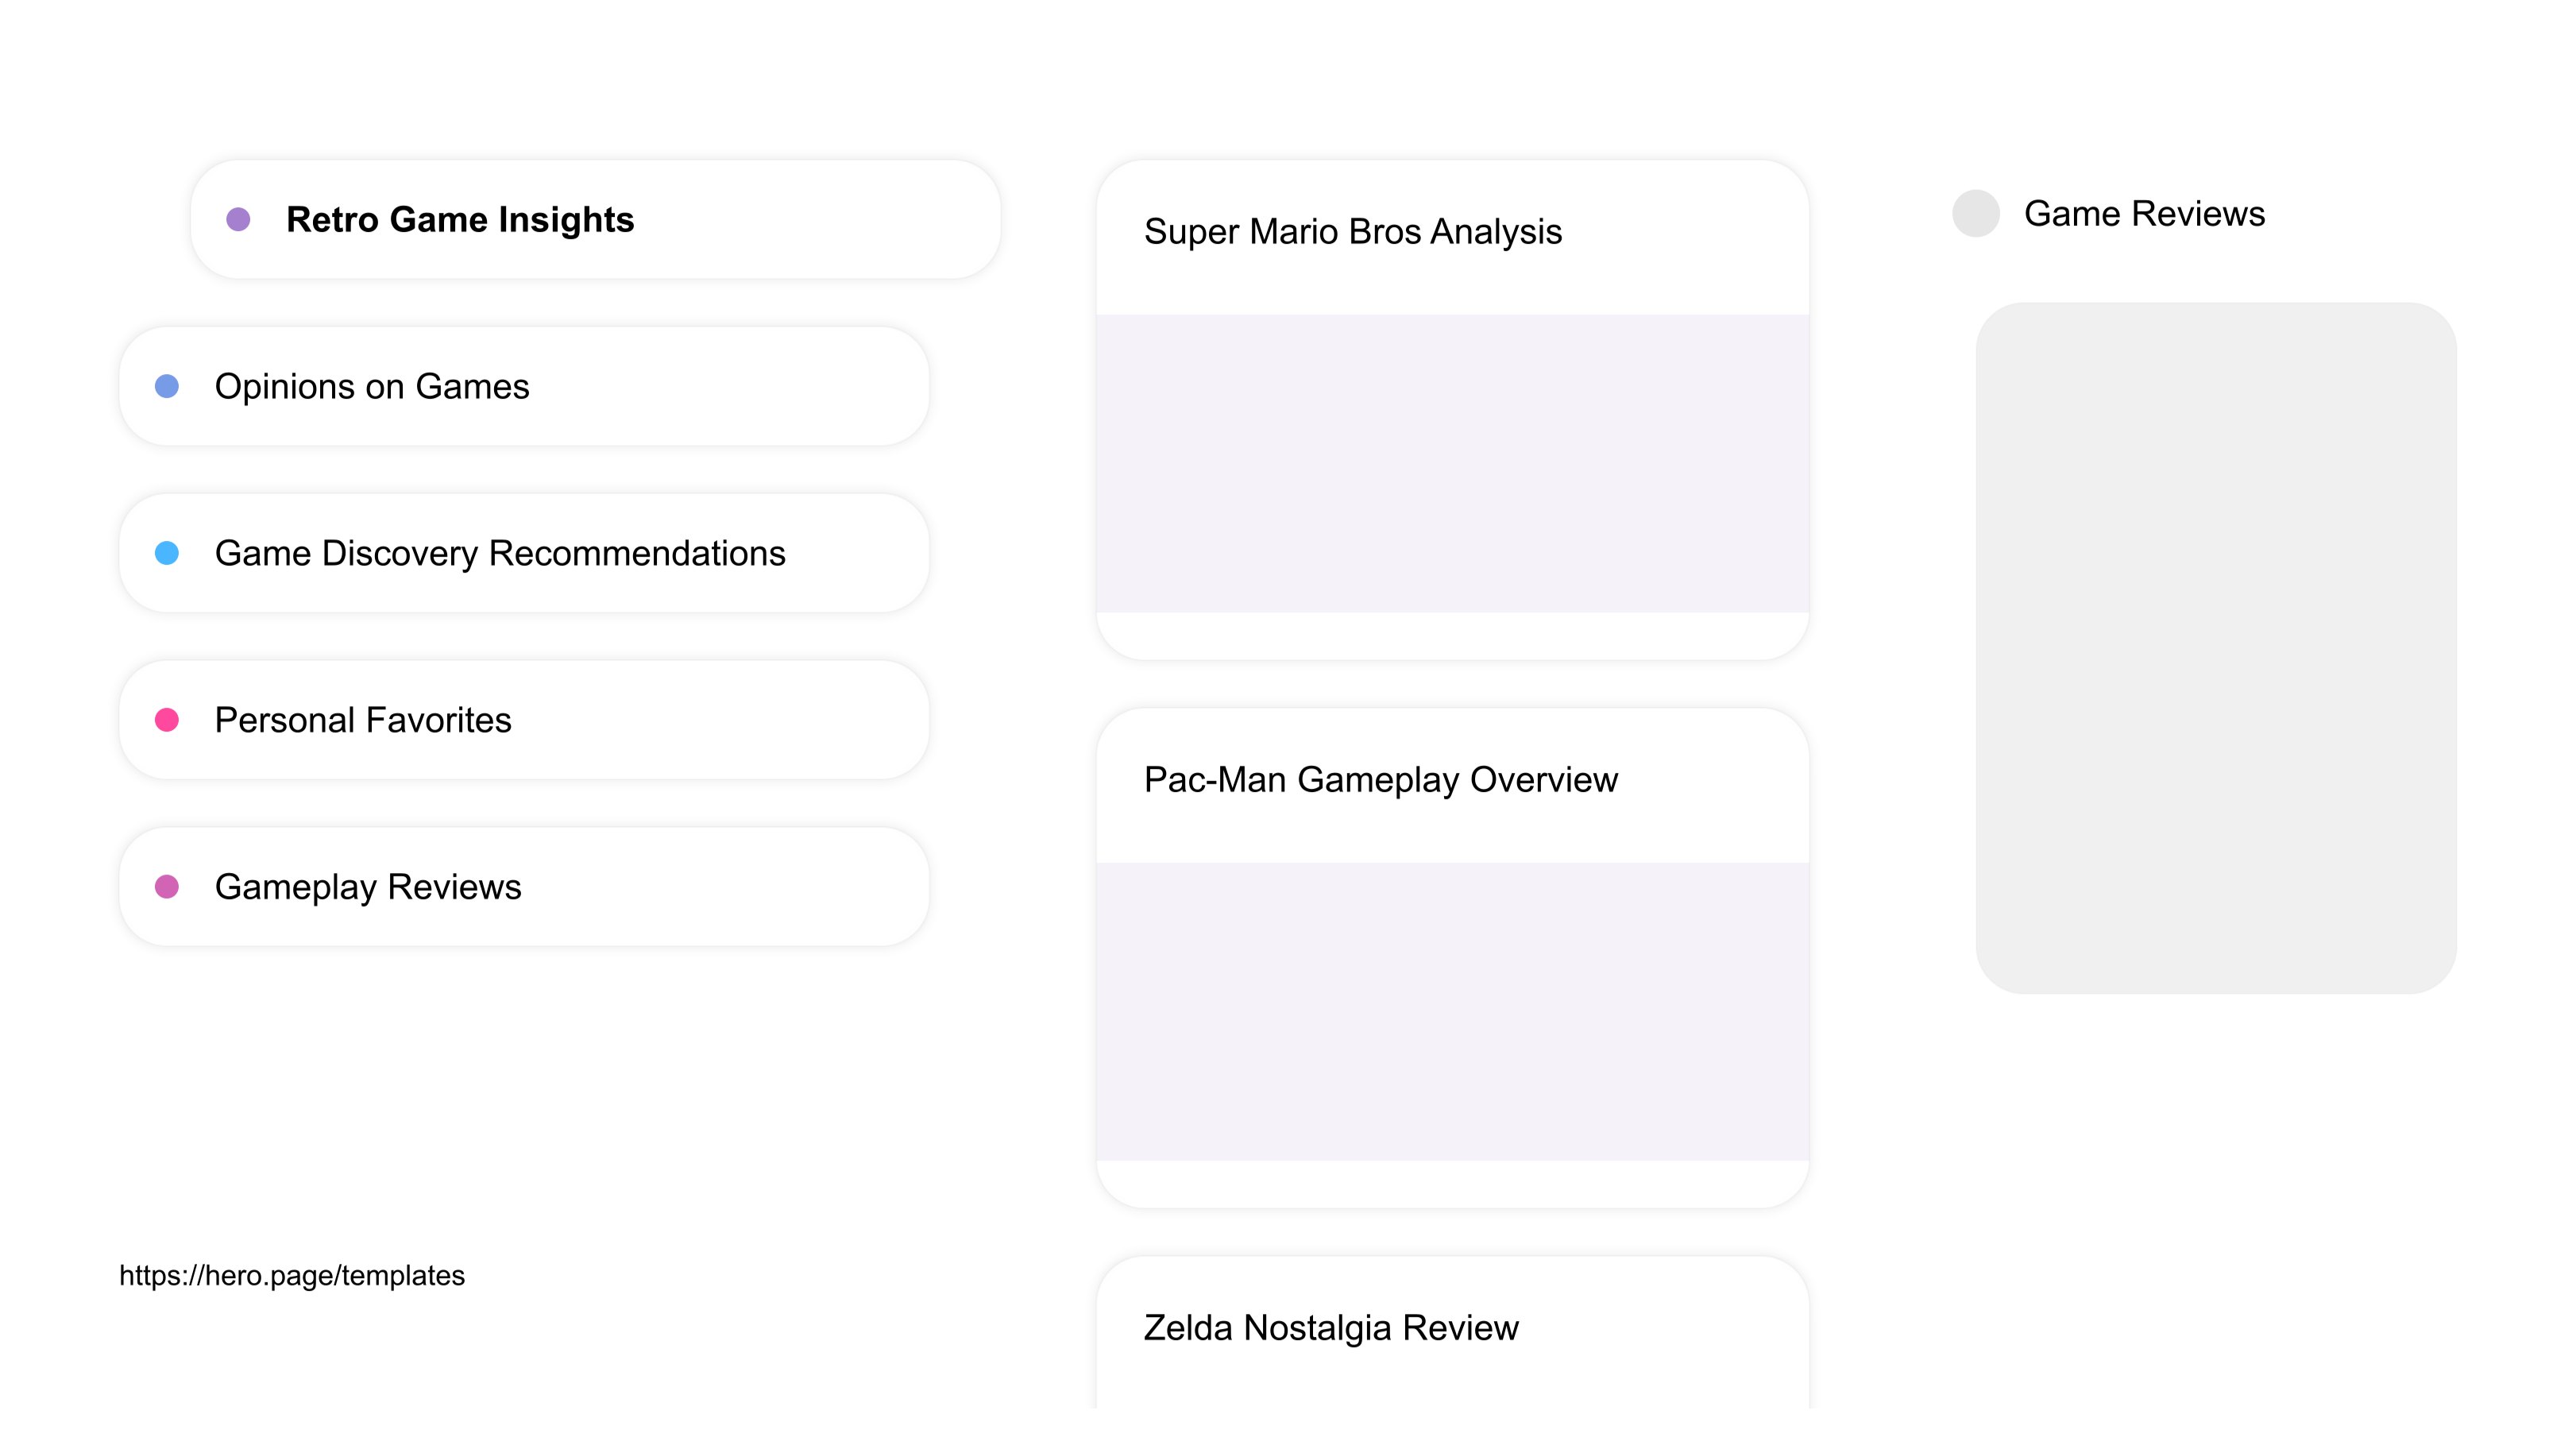
Task: Click the purple dot beside Retro Game Insights
Action: tap(238, 219)
